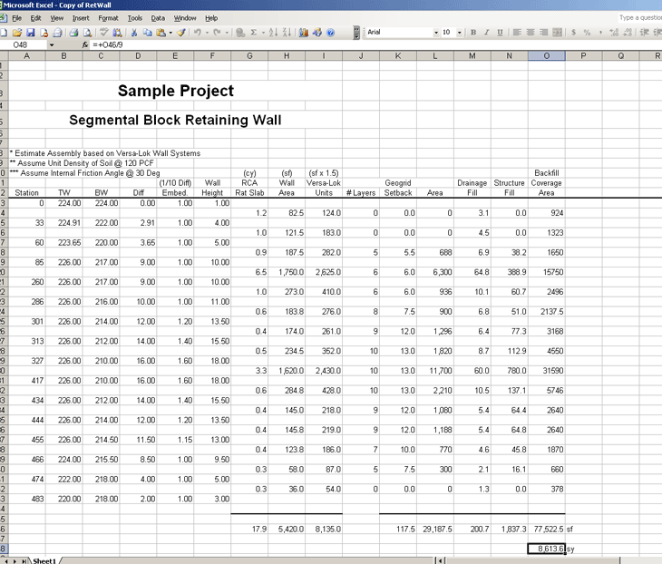Viewport: 662px width, 564px height.
Task: Open the Format menu
Action: [108, 18]
